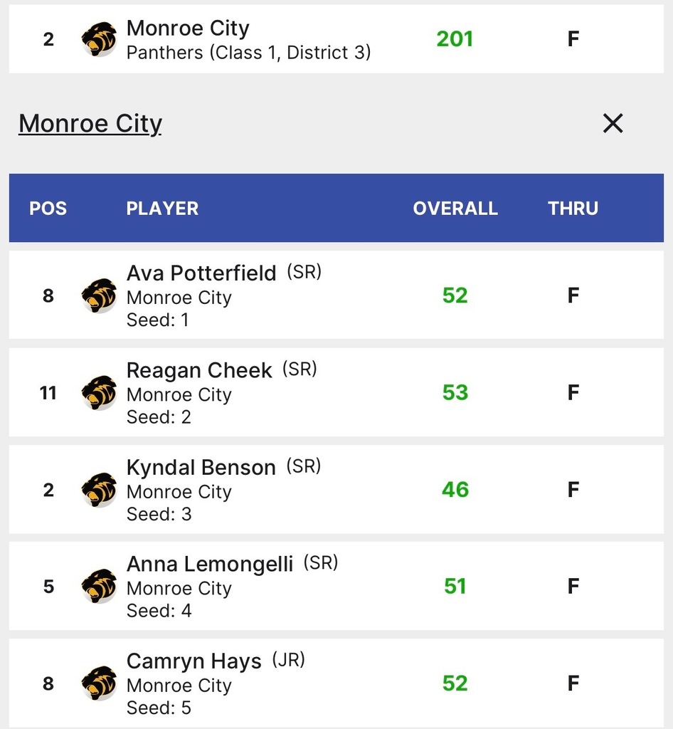Open Kyndal Benson player name
The image size is (673, 729).
click(x=201, y=467)
